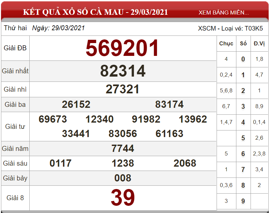This screenshot has width=270, height=213.
Task: Click Số digit 0 in the stats table
Action: [x=243, y=59]
